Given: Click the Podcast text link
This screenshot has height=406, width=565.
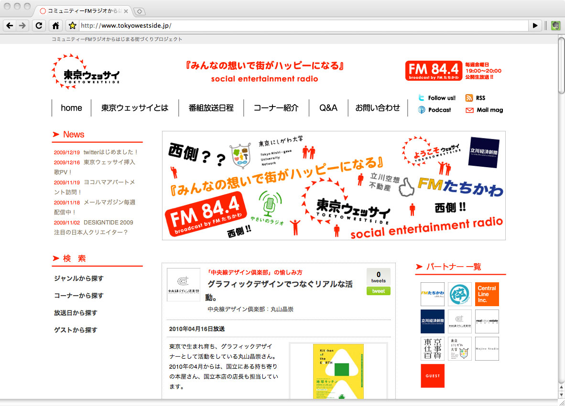Looking at the screenshot, I should pos(440,110).
